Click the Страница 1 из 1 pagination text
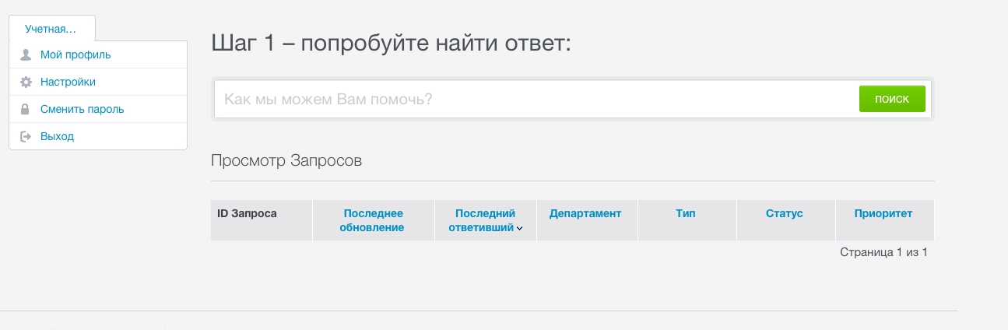This screenshot has height=330, width=1008. [x=883, y=252]
